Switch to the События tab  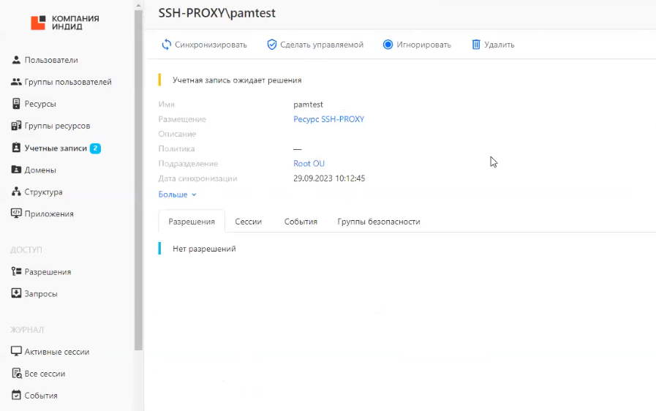click(x=301, y=222)
